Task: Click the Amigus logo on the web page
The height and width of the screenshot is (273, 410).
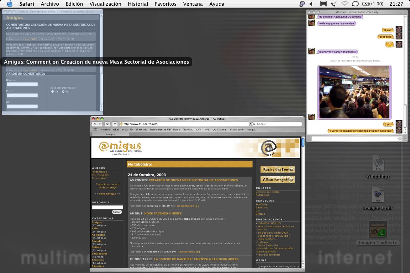Action: point(121,148)
